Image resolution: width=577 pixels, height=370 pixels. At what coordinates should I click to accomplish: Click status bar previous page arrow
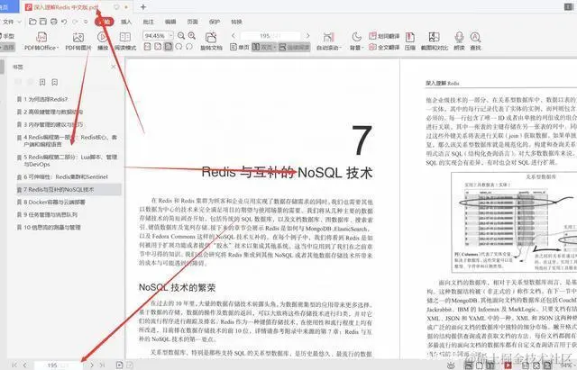point(24,365)
